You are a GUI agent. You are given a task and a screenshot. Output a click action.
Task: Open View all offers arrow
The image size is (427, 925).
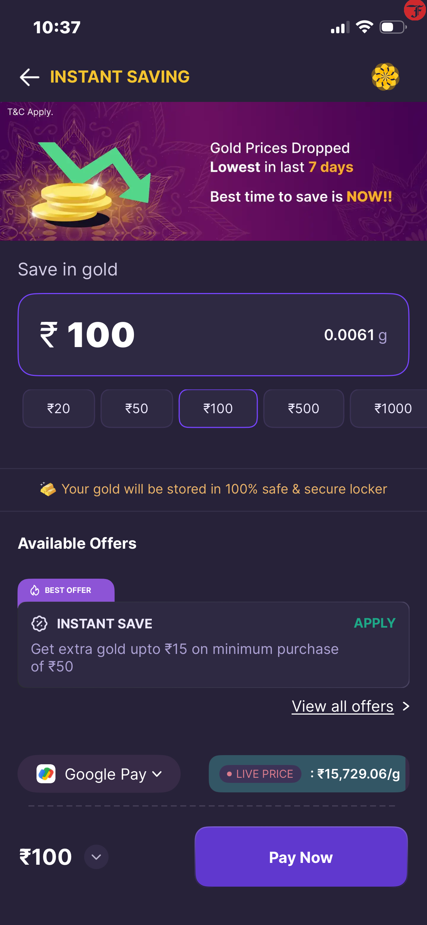tap(406, 706)
